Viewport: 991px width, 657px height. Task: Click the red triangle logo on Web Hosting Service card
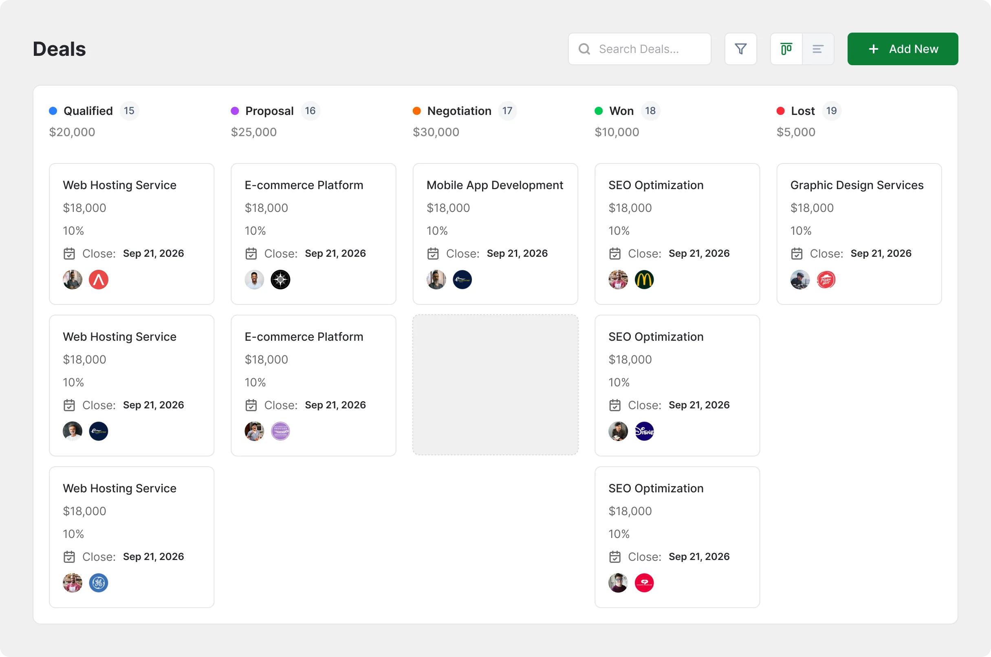(99, 280)
